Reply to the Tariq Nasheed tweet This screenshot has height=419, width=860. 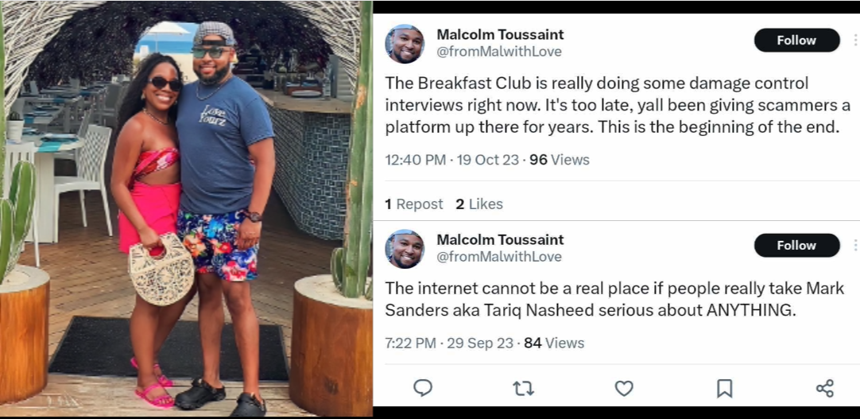[423, 388]
